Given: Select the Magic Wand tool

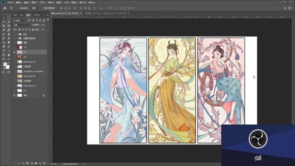Looking at the screenshot, I should 9,22.
